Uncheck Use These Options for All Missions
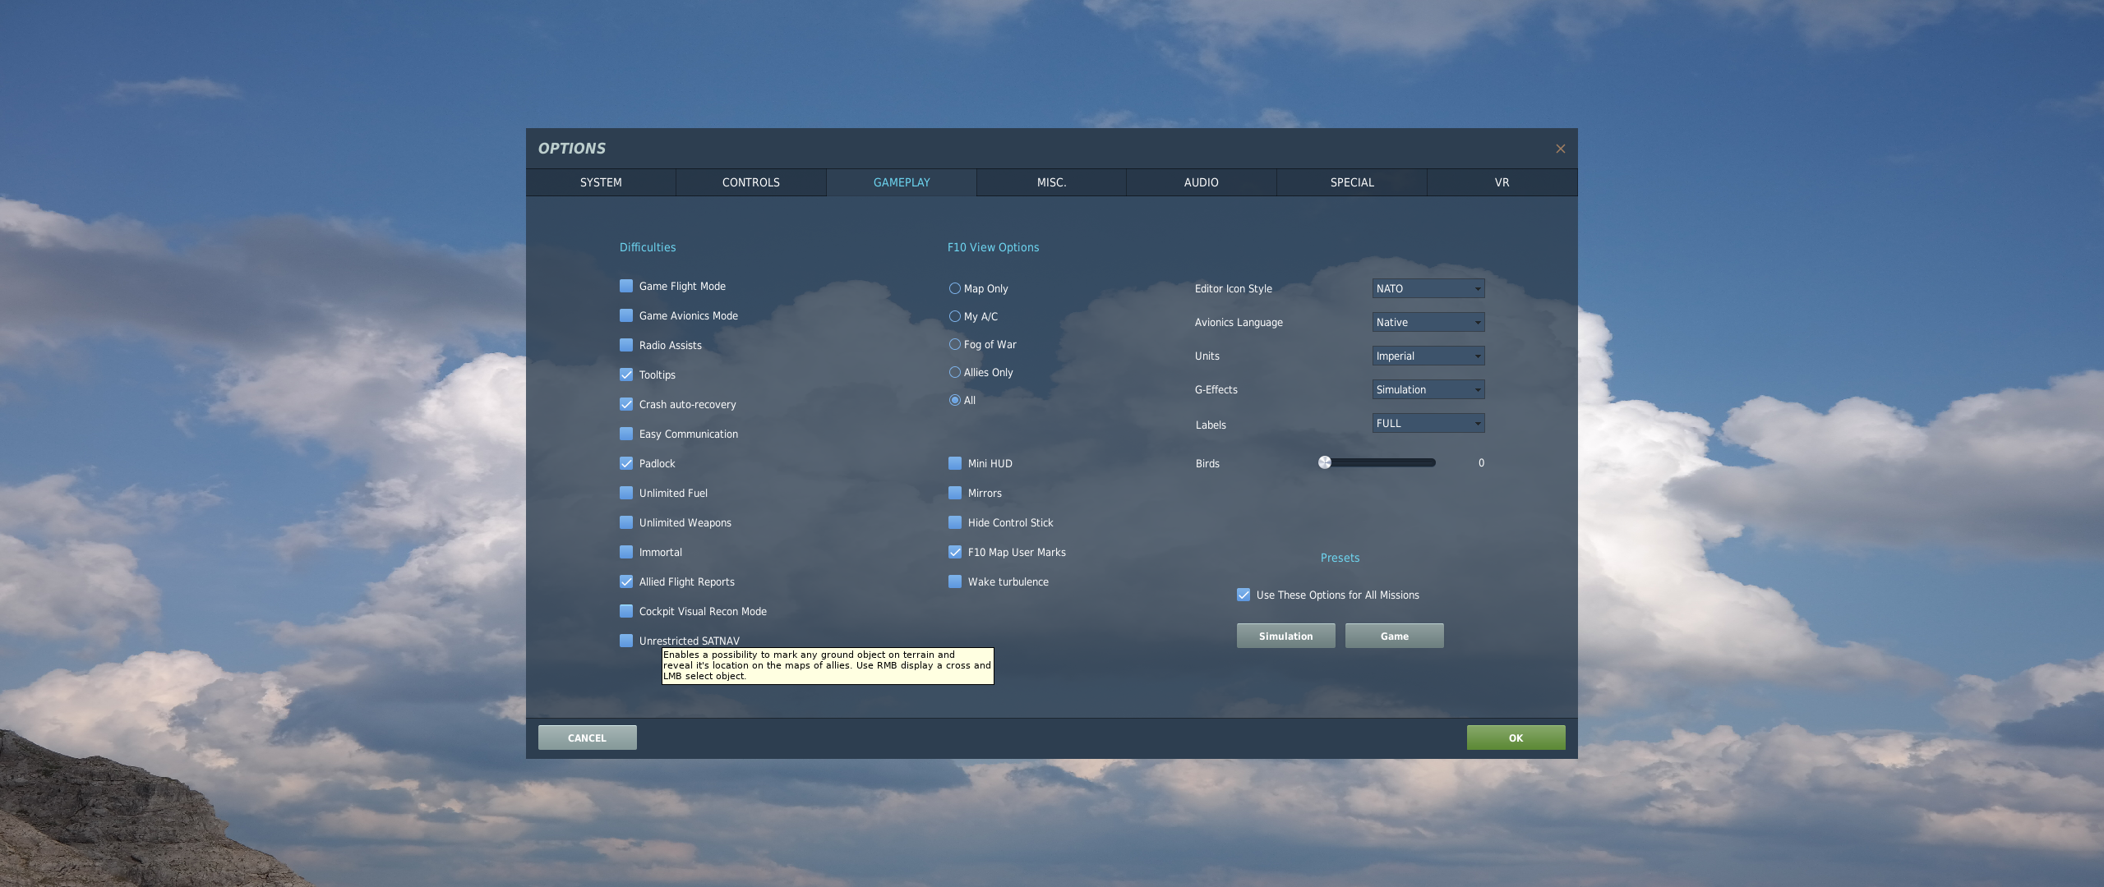The width and height of the screenshot is (2104, 887). pos(1243,595)
